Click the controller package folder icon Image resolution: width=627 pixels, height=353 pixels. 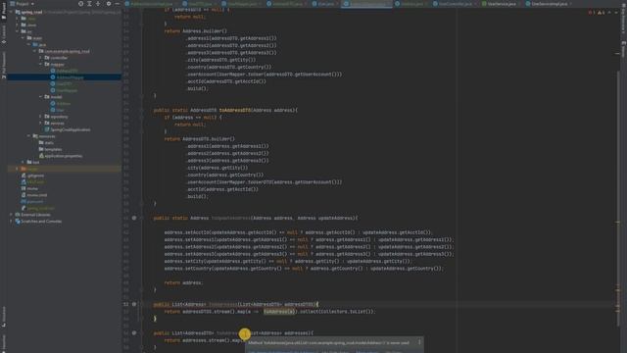click(x=47, y=58)
